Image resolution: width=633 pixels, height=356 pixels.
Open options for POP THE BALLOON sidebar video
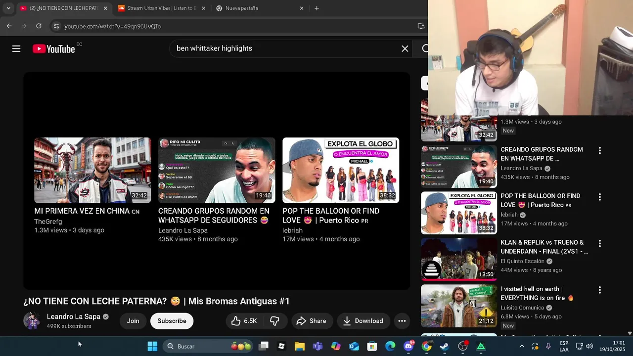click(600, 197)
